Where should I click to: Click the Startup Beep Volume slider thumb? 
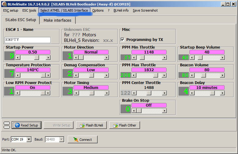(x=200, y=57)
